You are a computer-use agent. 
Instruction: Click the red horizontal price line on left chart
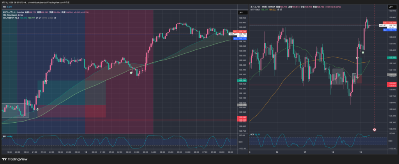pos(117,120)
